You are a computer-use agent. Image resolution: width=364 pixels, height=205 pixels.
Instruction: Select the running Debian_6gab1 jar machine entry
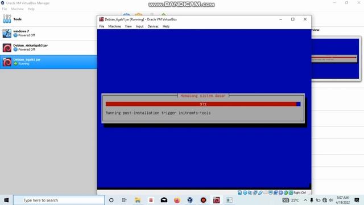(48, 61)
